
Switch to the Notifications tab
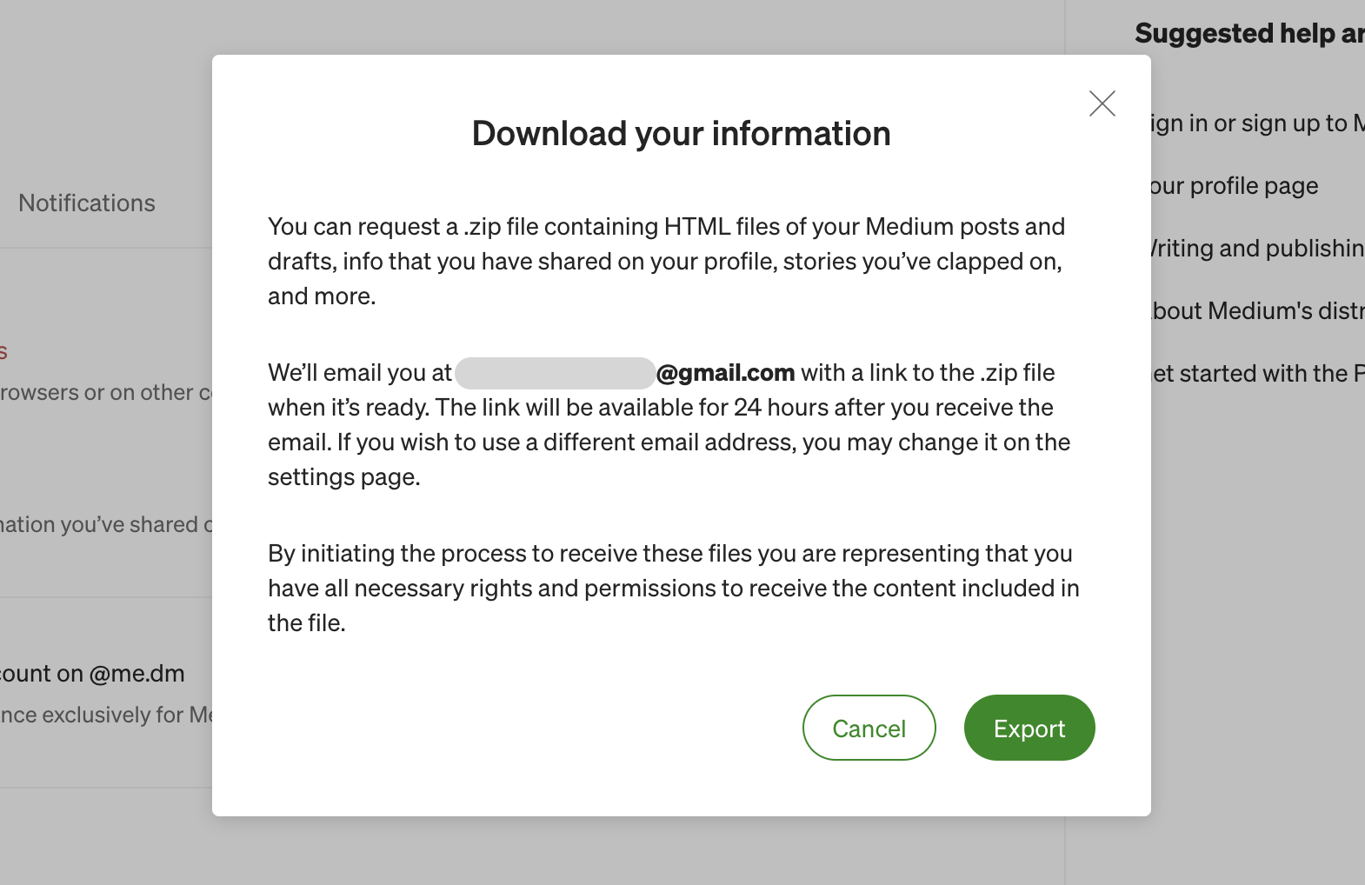[x=87, y=203]
